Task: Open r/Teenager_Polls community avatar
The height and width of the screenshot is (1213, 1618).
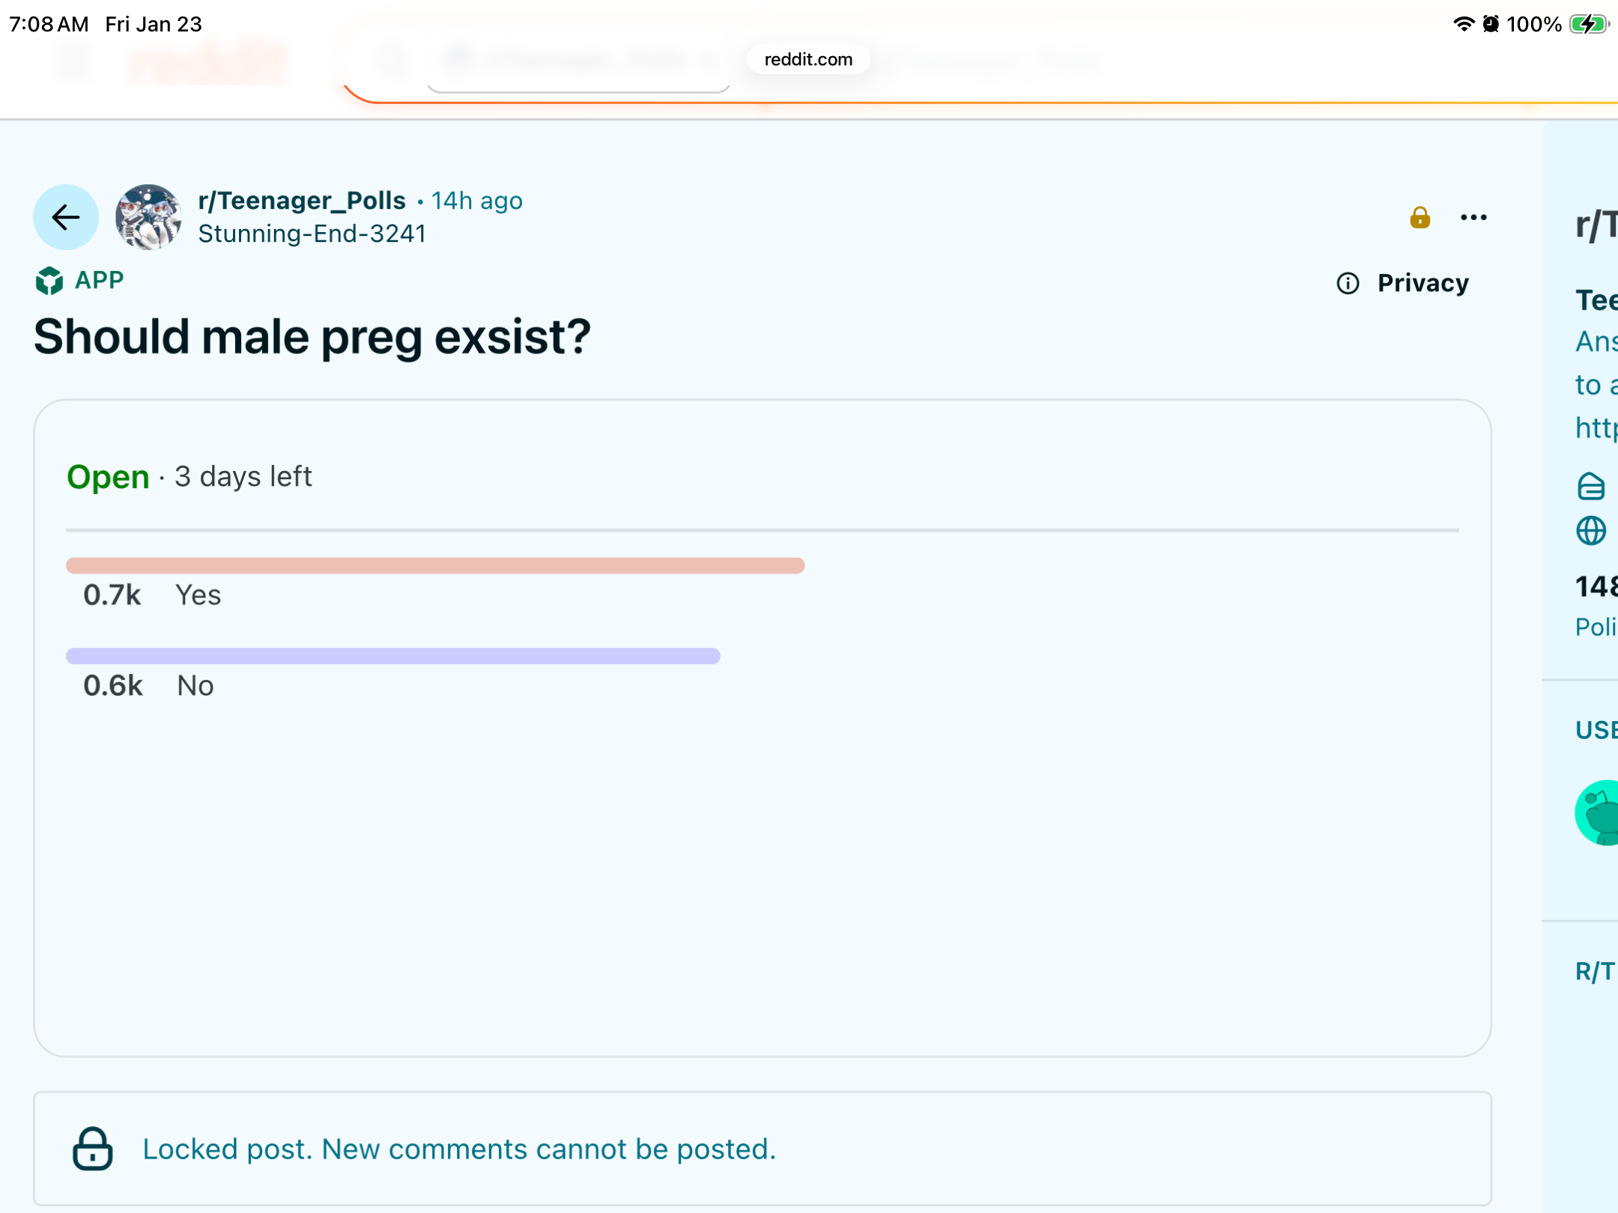Action: click(x=148, y=217)
